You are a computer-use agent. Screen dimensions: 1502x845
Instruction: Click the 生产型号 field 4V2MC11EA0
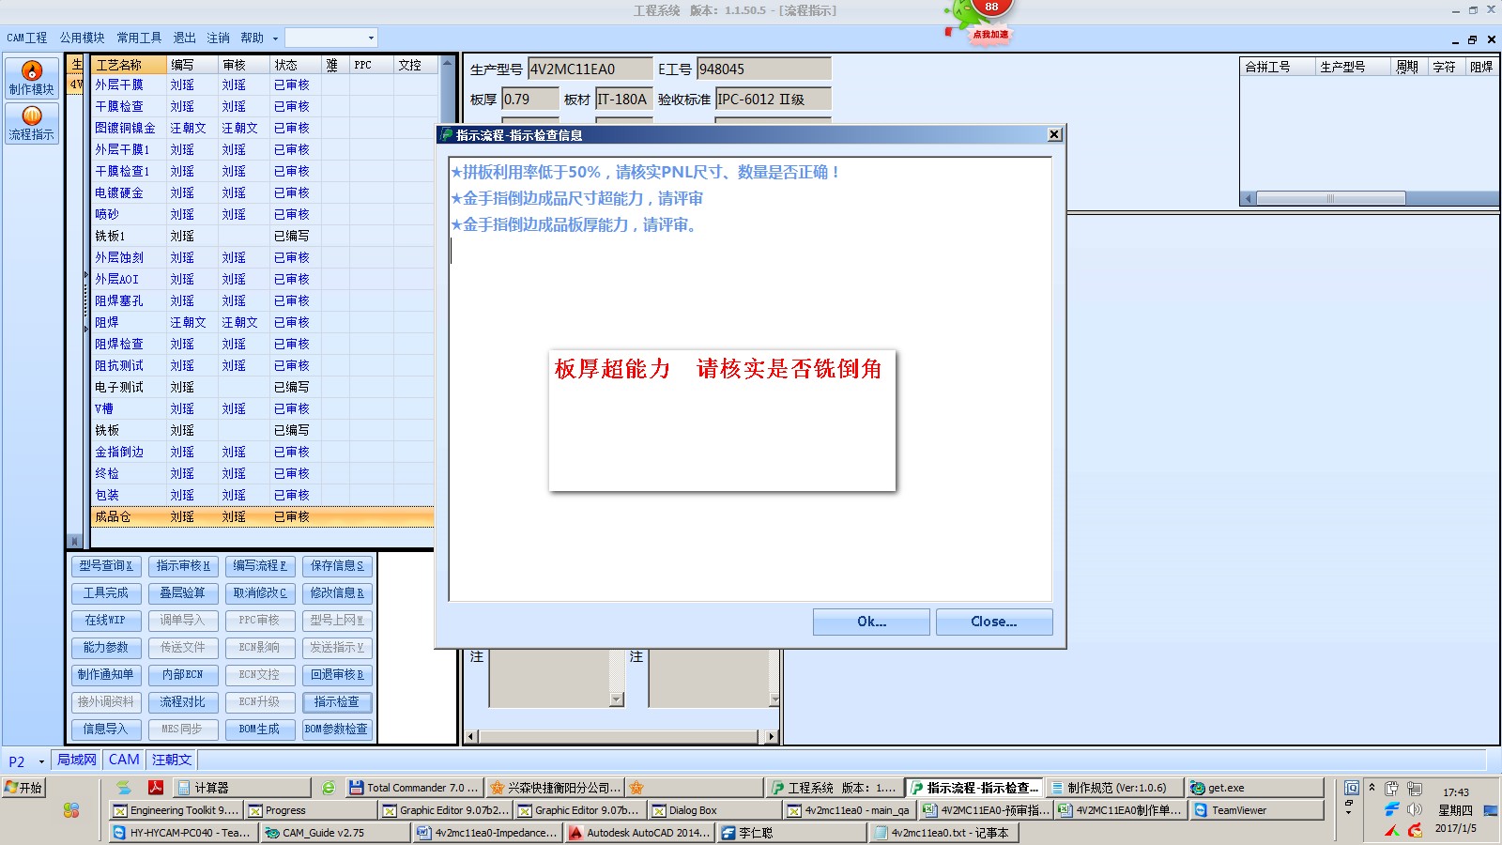click(590, 69)
